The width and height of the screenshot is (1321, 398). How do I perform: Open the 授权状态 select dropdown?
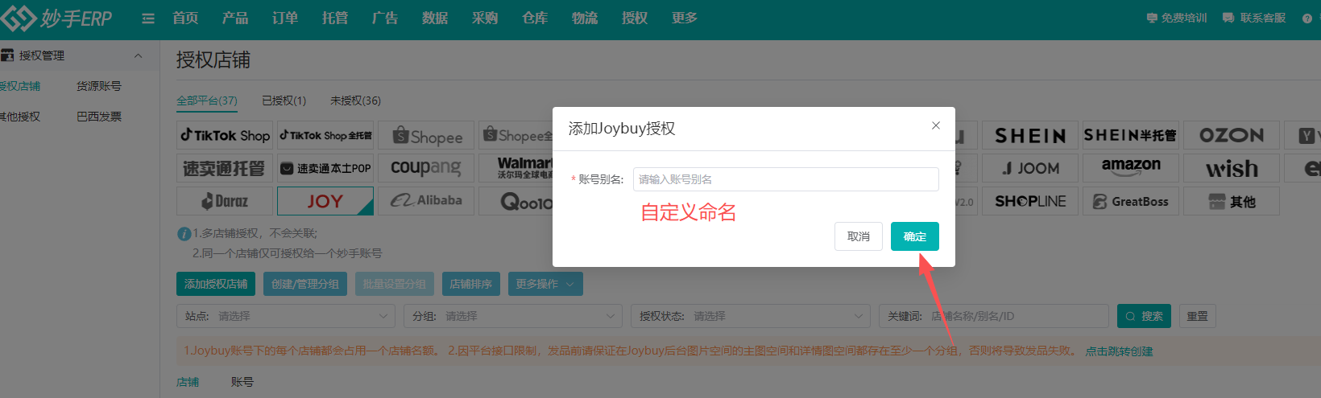(751, 316)
